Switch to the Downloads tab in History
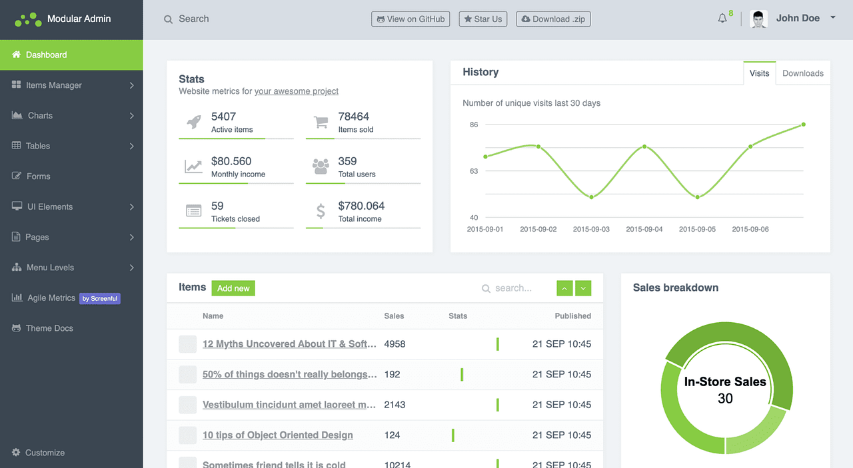 pyautogui.click(x=802, y=73)
